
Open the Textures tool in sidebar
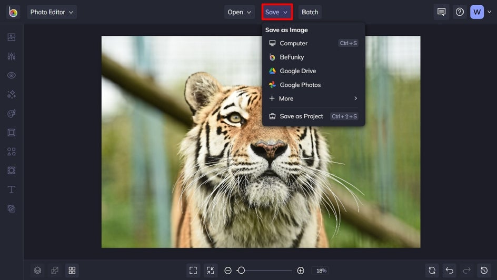[12, 208]
